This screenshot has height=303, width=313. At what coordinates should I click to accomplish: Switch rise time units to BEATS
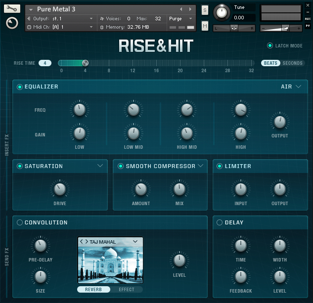270,63
